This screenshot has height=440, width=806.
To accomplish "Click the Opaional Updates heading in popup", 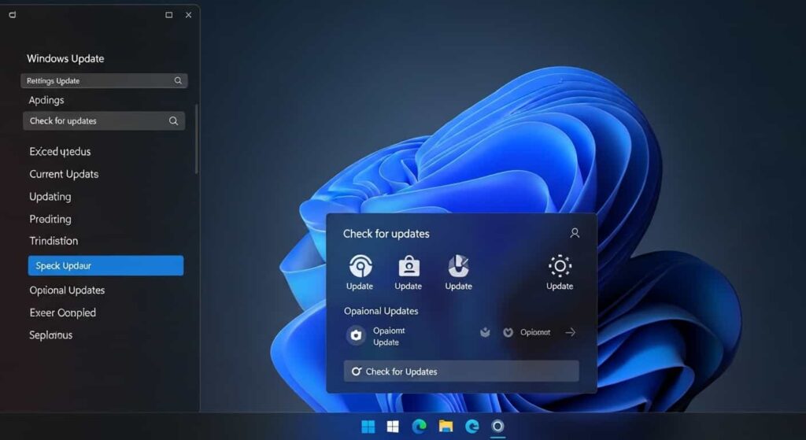I will pos(381,311).
